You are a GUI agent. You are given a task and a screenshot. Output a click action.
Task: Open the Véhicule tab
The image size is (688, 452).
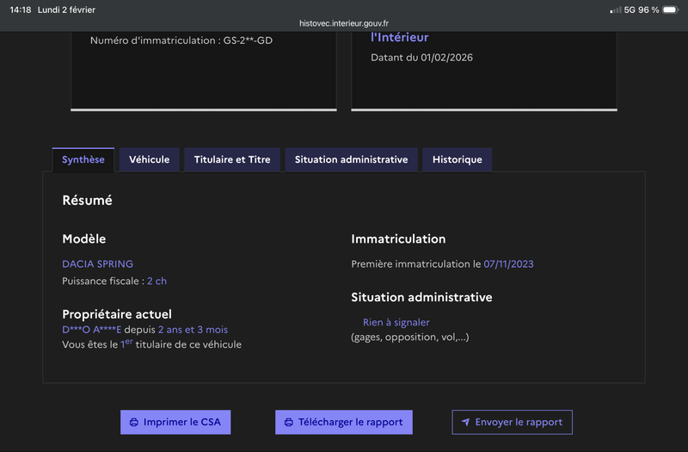149,159
